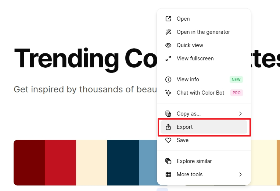Click the Quick view eye icon
The width and height of the screenshot is (280, 191).
click(x=168, y=45)
